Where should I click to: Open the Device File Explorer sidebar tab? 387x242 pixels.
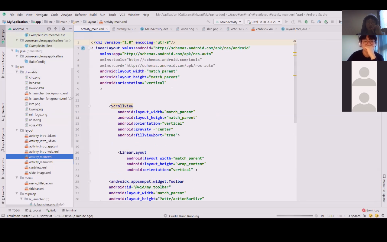point(384,188)
